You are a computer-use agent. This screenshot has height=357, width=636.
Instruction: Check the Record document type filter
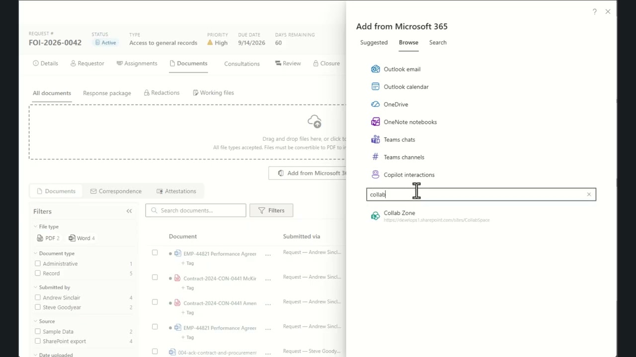[x=38, y=273]
